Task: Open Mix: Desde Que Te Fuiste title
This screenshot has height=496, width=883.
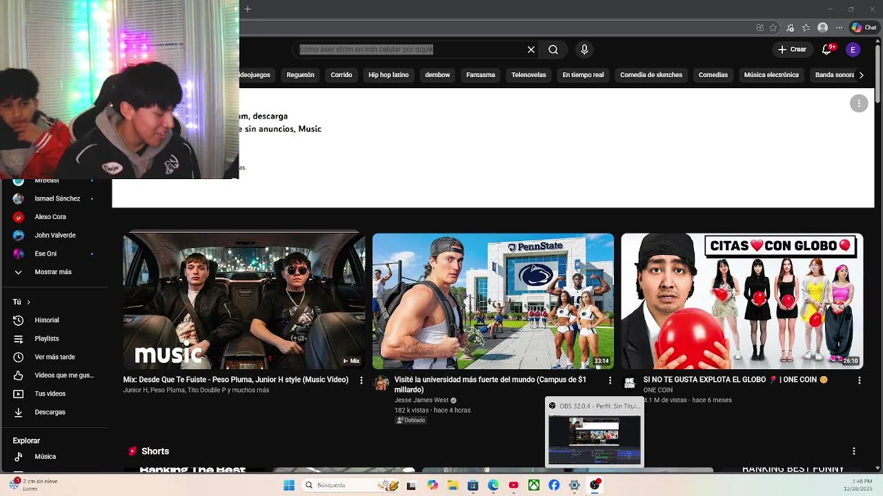Action: (x=236, y=380)
